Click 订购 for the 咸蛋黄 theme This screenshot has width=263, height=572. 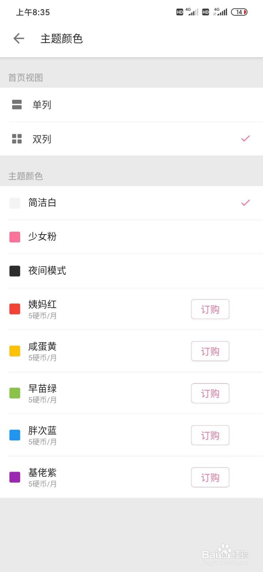[210, 351]
